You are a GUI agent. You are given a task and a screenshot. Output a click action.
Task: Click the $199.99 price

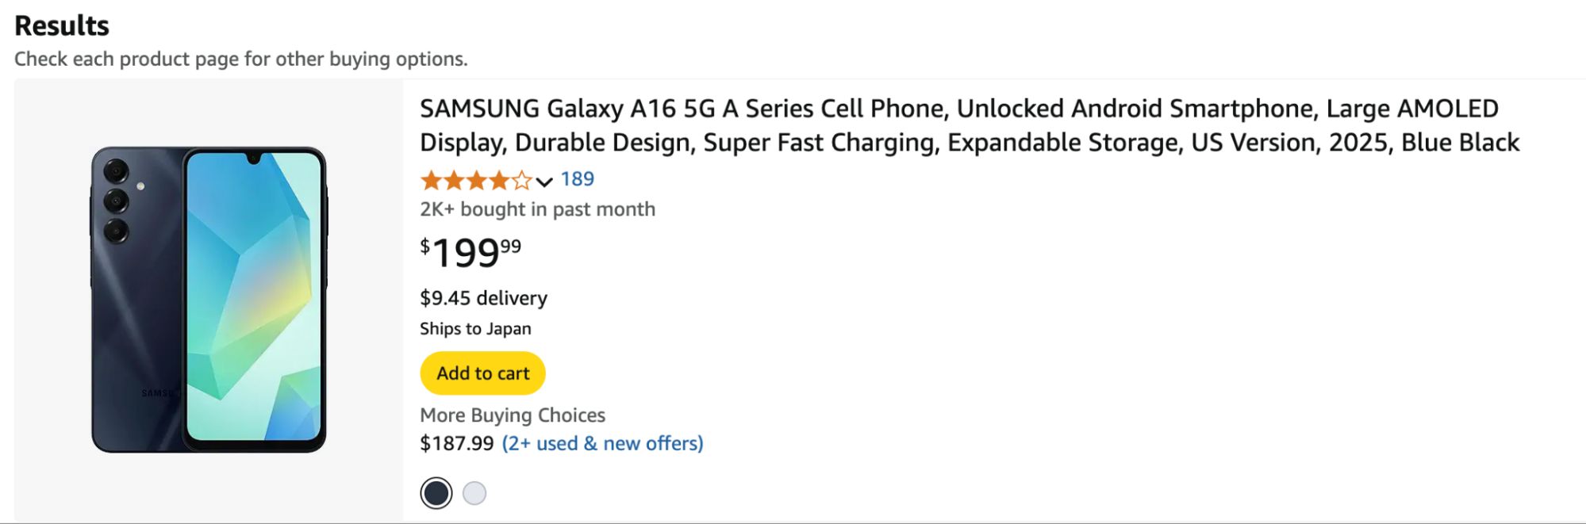click(470, 254)
